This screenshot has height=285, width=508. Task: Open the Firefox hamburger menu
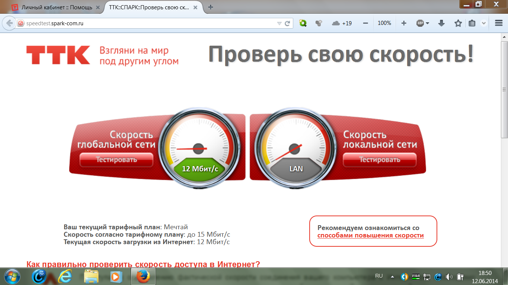[499, 23]
